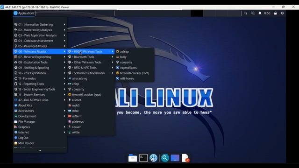
Task: Launch chirp from Wireless Attacks
Action: (91, 84)
